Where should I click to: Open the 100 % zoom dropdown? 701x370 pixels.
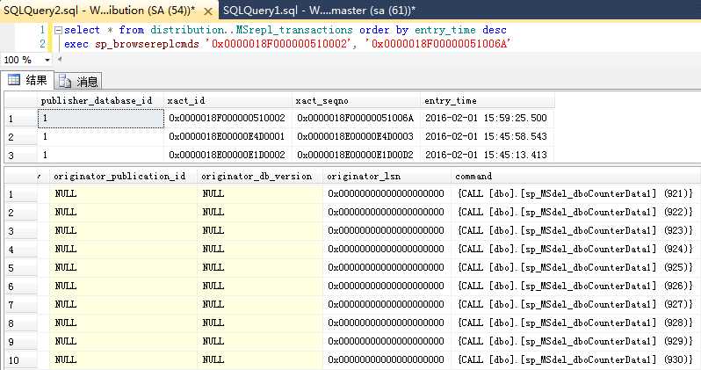(47, 60)
